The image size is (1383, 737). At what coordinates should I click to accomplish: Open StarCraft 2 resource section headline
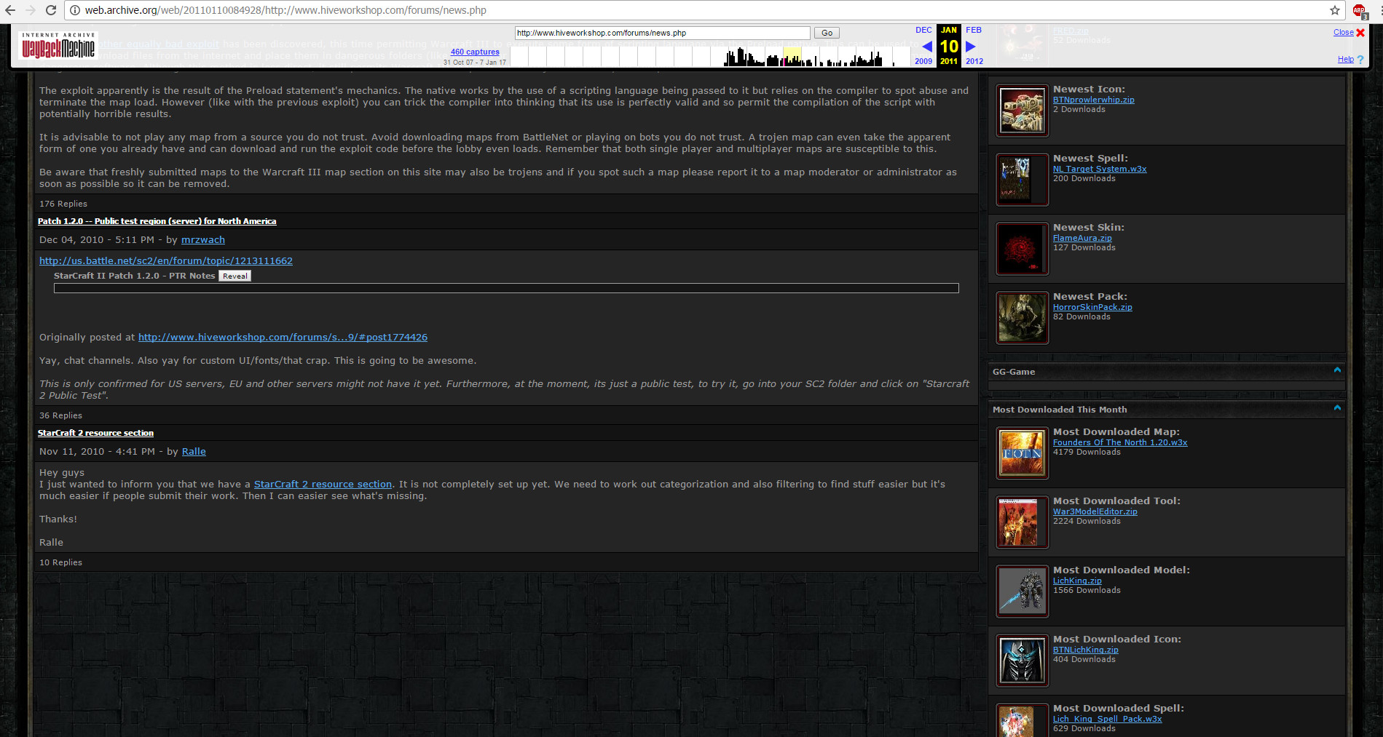tap(95, 433)
